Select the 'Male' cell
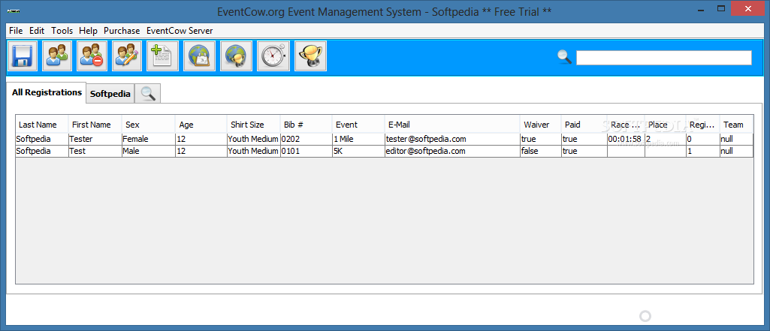 pos(148,151)
